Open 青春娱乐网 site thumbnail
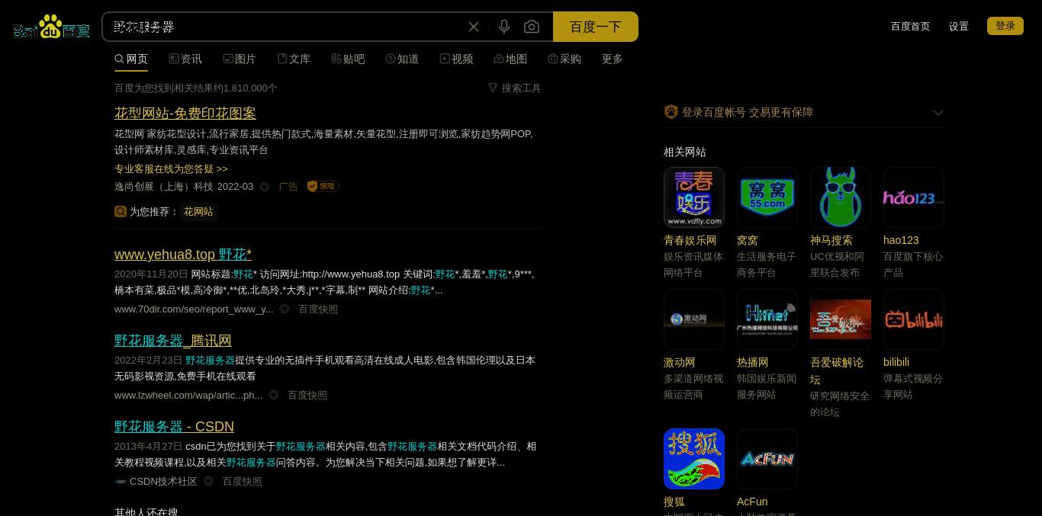Screen dimensions: 1042x516 coord(694,197)
